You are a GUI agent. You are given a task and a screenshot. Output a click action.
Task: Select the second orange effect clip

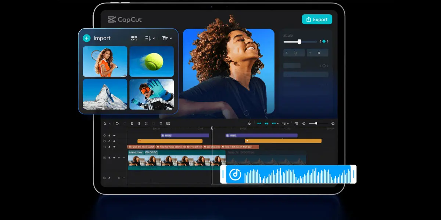click(x=283, y=141)
